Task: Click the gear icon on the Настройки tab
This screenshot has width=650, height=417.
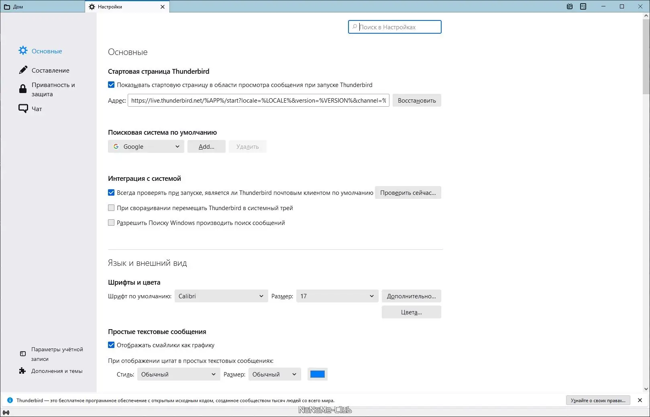Action: (x=92, y=7)
